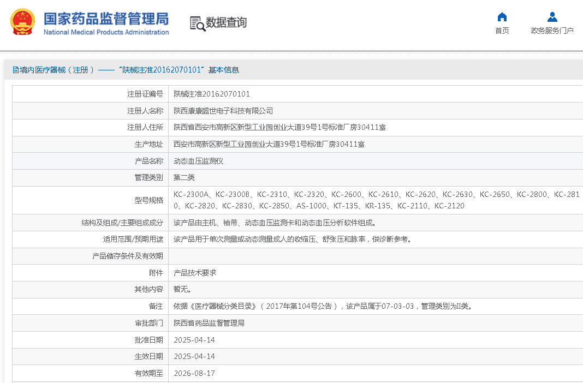The width and height of the screenshot is (583, 383).
Task: Open the 政务服务门户 text link
Action: (x=552, y=31)
